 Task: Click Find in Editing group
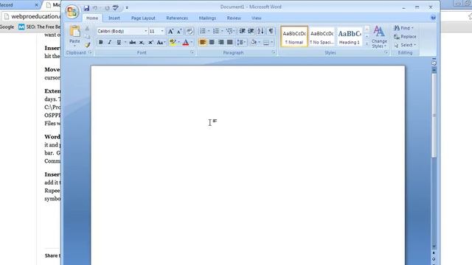pyautogui.click(x=403, y=28)
